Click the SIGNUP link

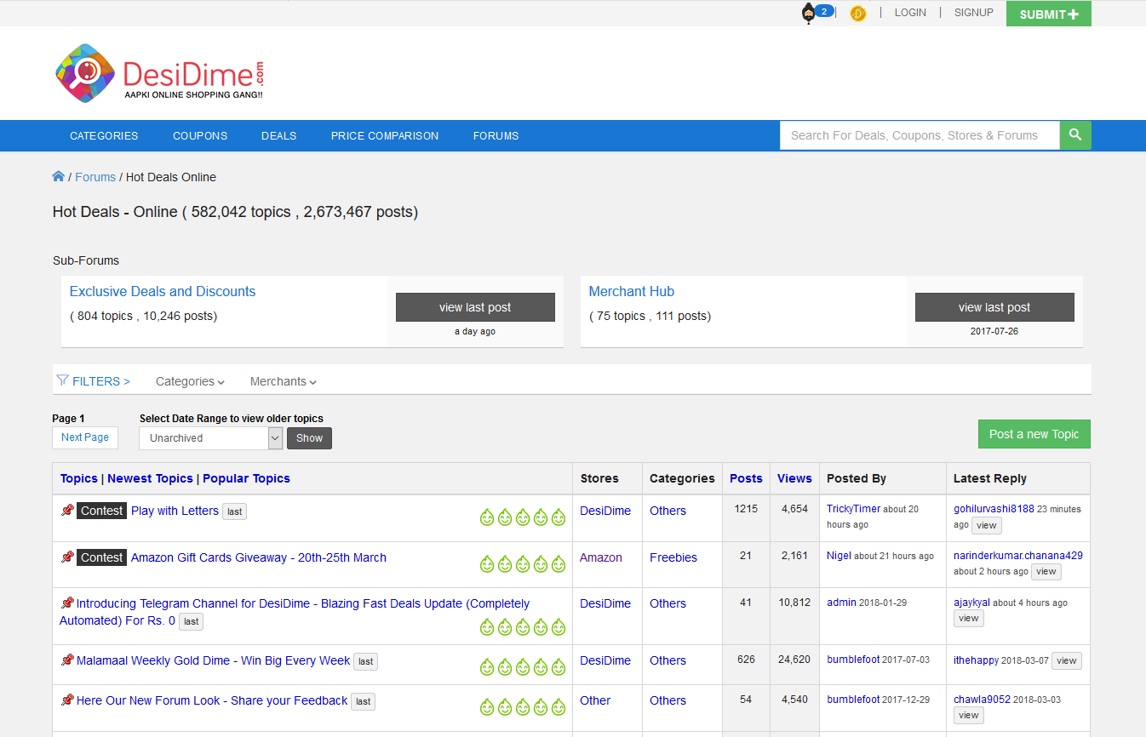[x=973, y=13]
